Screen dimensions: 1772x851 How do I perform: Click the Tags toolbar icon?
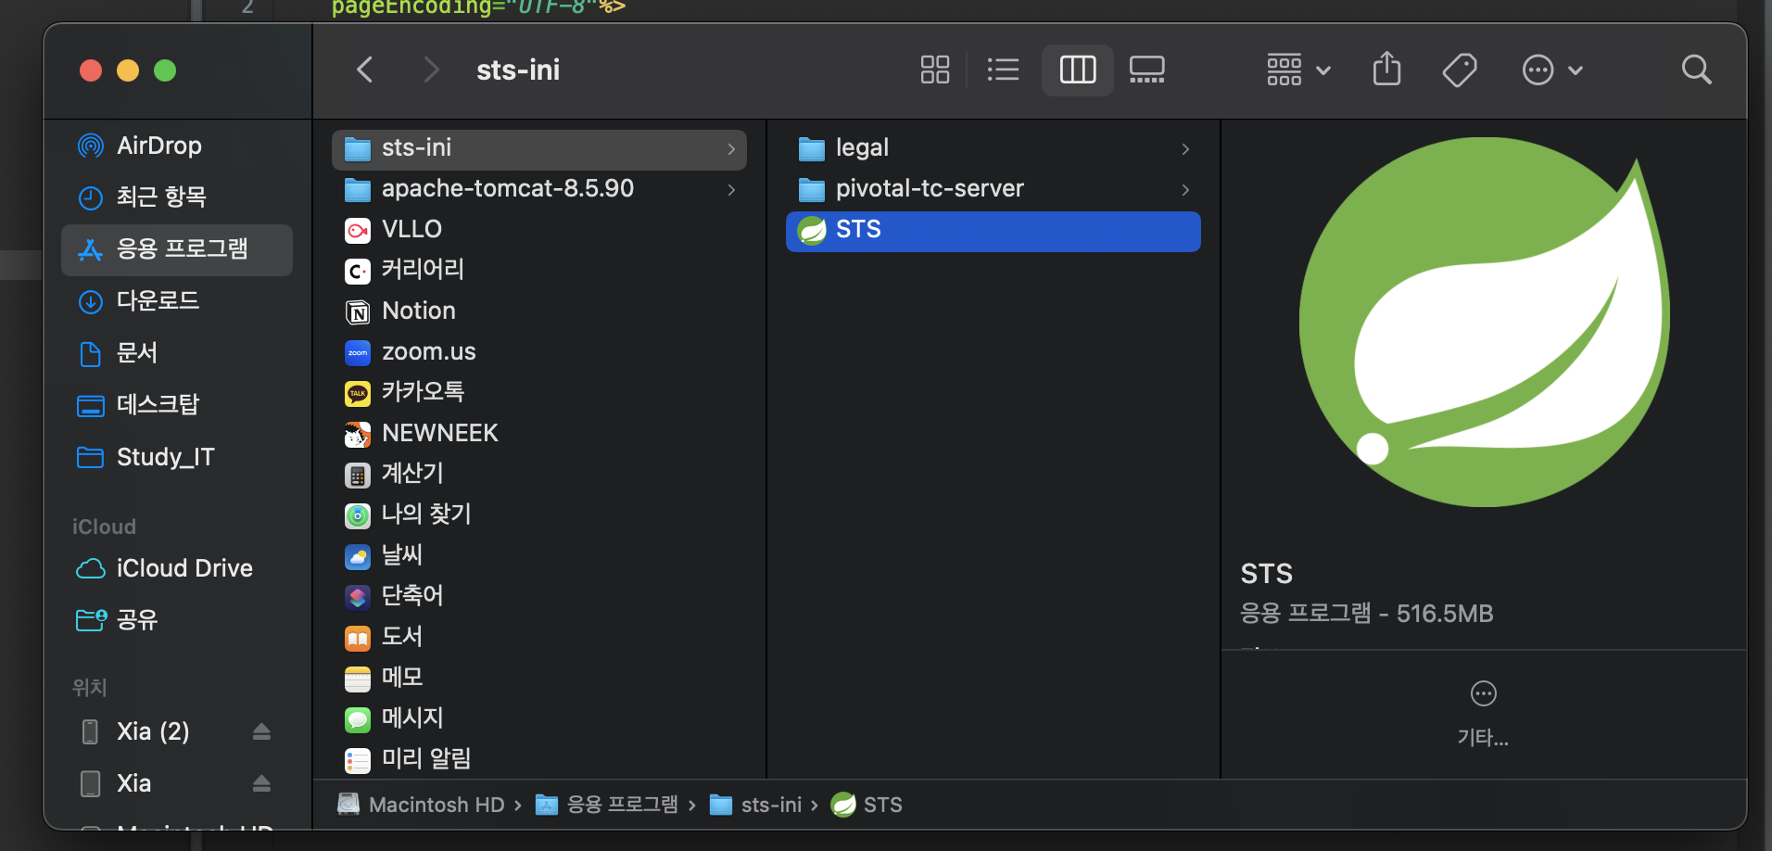click(1460, 70)
